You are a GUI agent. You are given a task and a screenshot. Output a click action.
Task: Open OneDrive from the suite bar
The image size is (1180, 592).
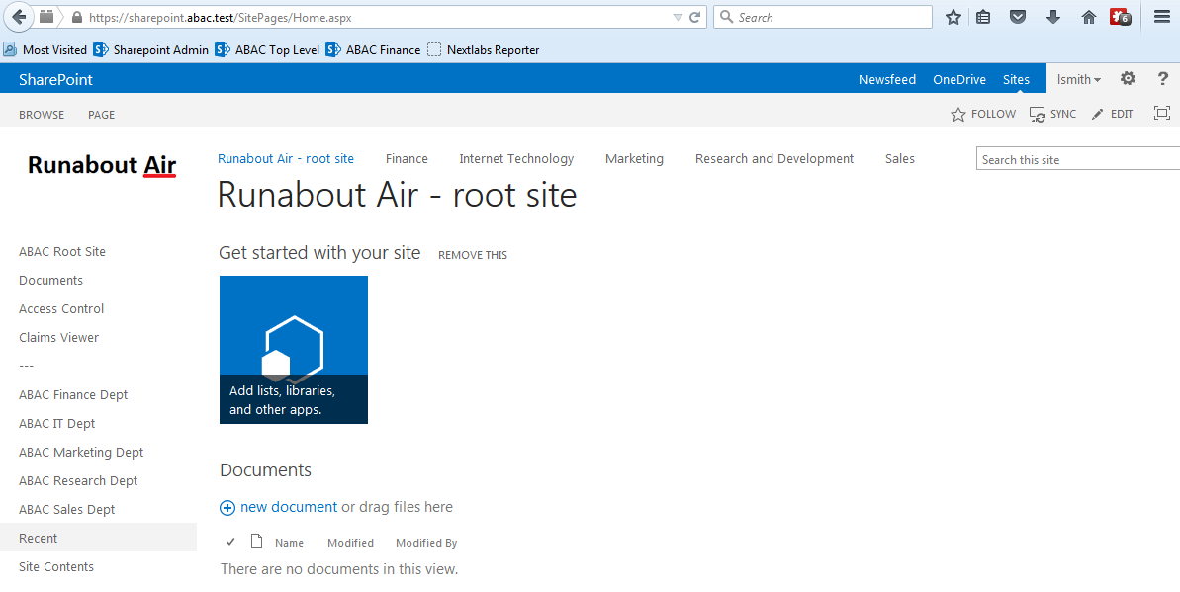point(959,79)
